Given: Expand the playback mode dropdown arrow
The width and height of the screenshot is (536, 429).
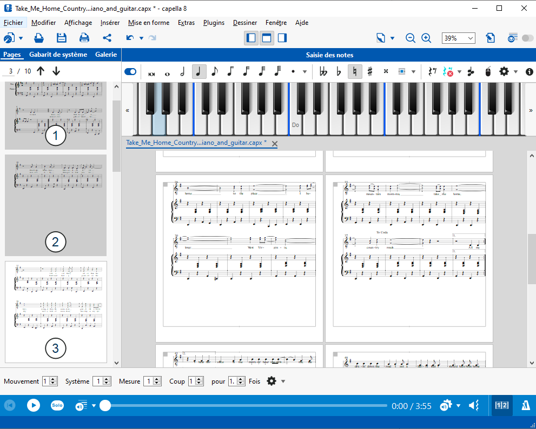Looking at the screenshot, I should (x=94, y=406).
